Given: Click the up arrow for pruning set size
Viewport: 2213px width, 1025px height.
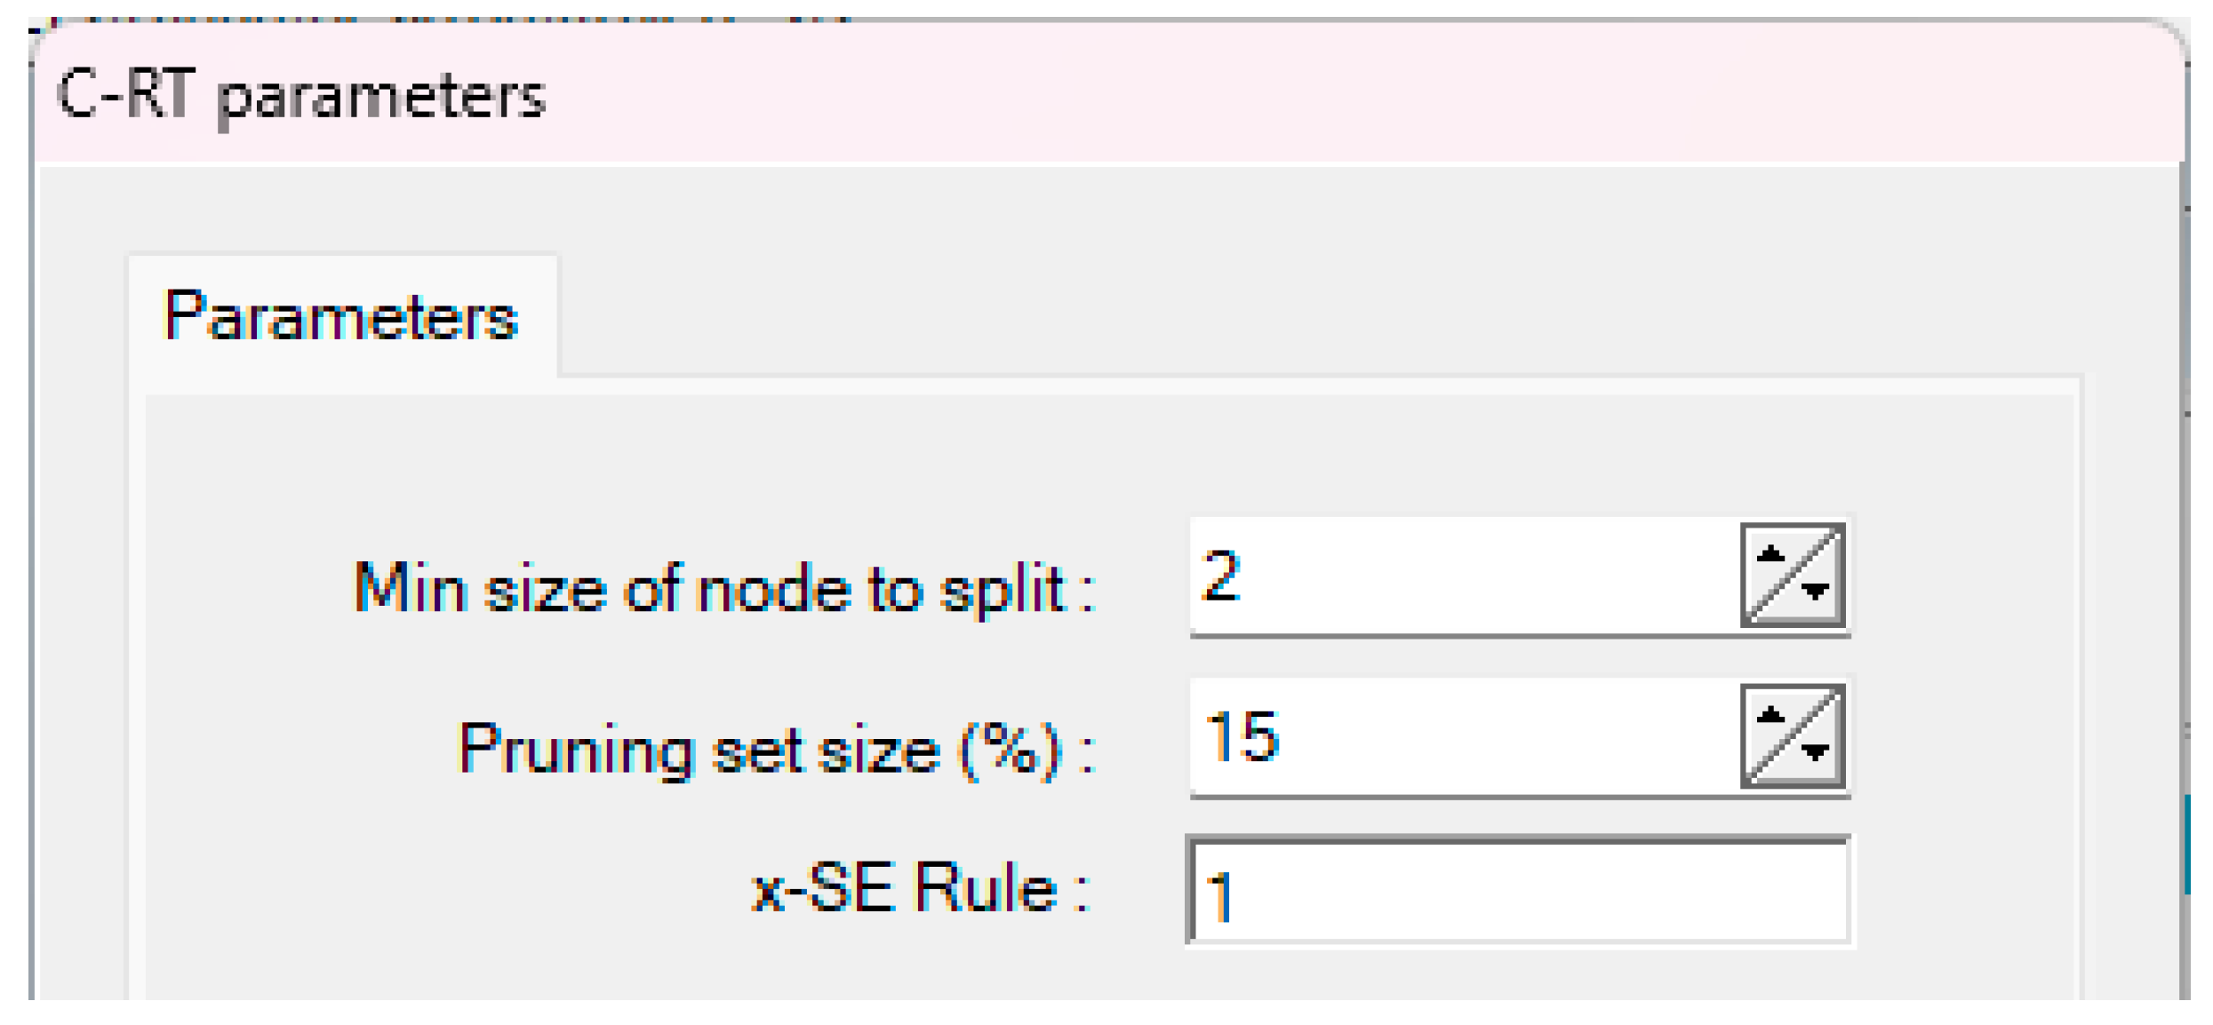Looking at the screenshot, I should click(1770, 716).
